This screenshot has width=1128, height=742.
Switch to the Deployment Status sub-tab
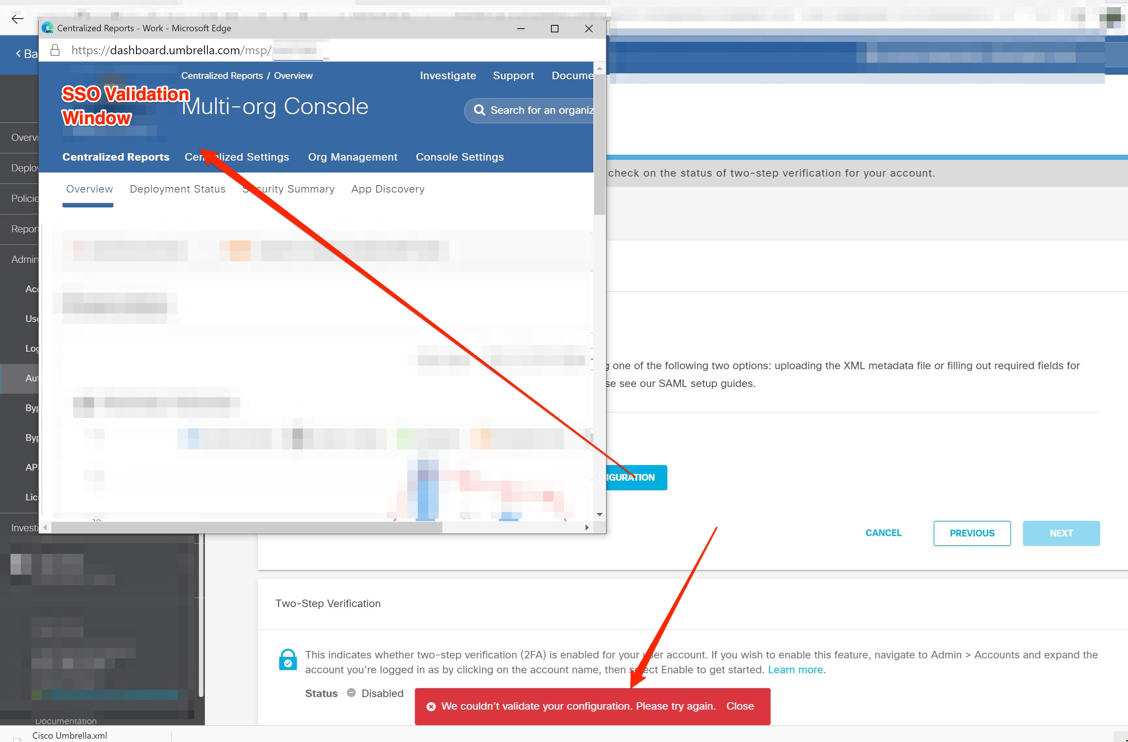(178, 189)
